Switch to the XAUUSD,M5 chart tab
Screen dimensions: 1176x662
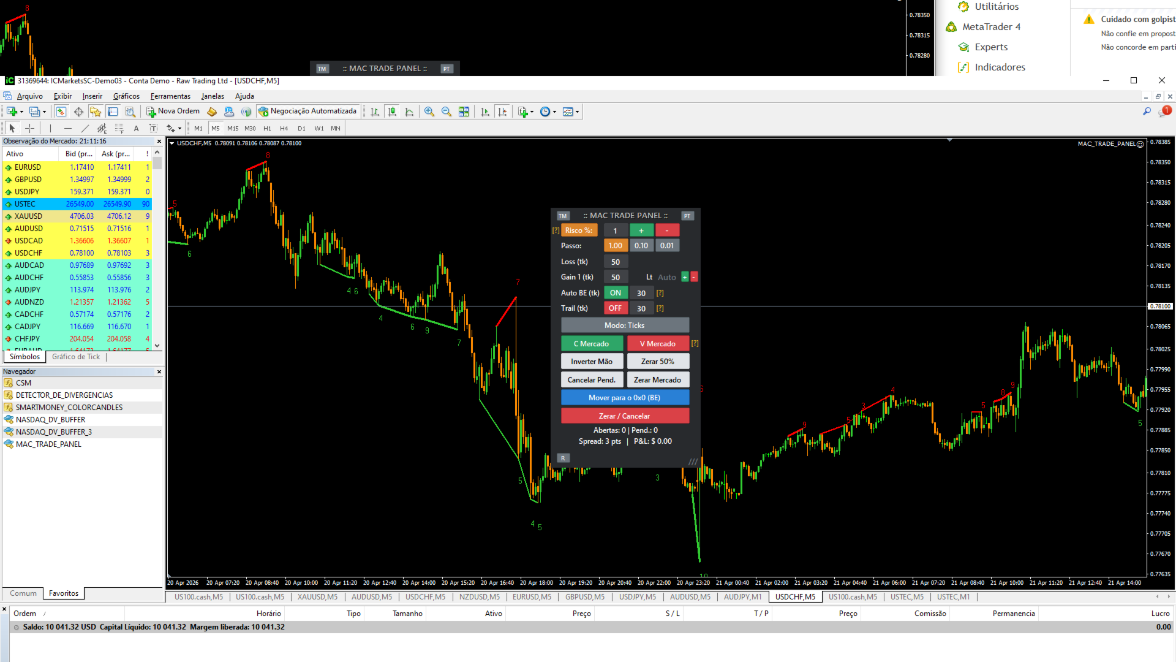[x=317, y=597]
